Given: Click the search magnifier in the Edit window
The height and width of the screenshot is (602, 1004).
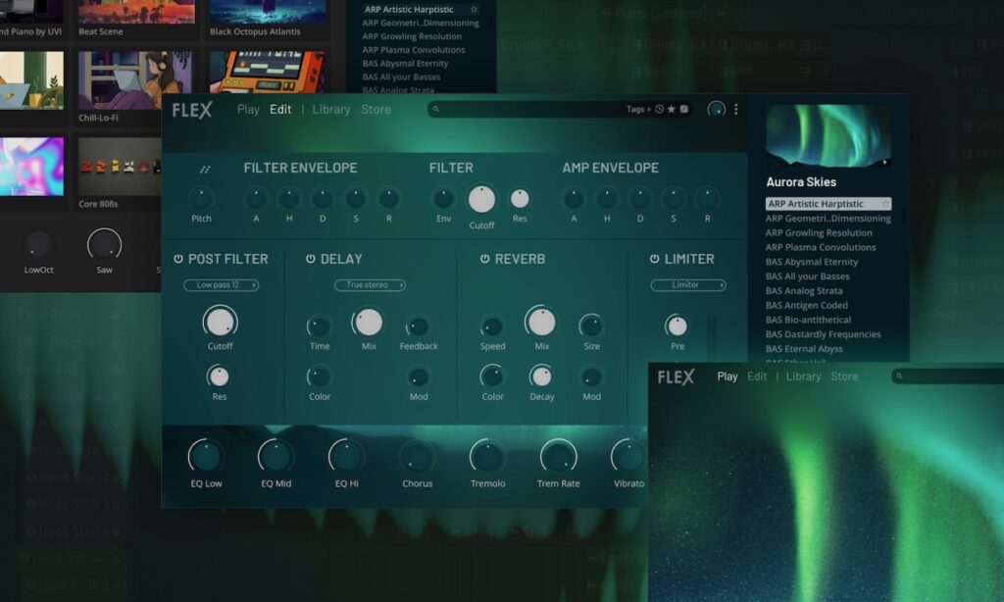Looking at the screenshot, I should click(x=436, y=110).
